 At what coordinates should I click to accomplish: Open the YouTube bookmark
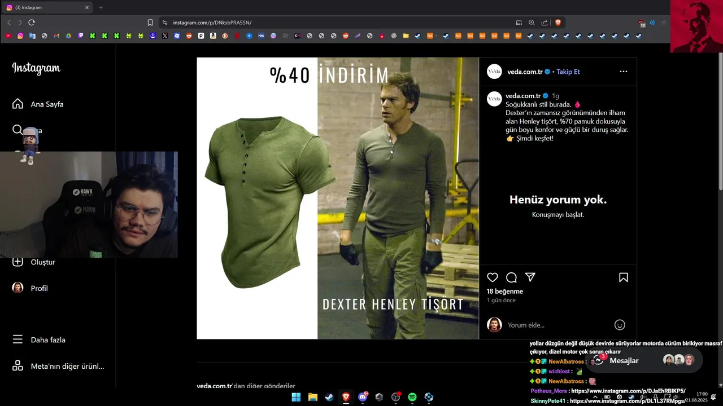(x=8, y=36)
